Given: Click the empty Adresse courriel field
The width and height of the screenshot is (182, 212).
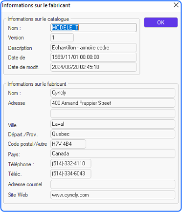Looking at the screenshot, I should (x=113, y=184).
